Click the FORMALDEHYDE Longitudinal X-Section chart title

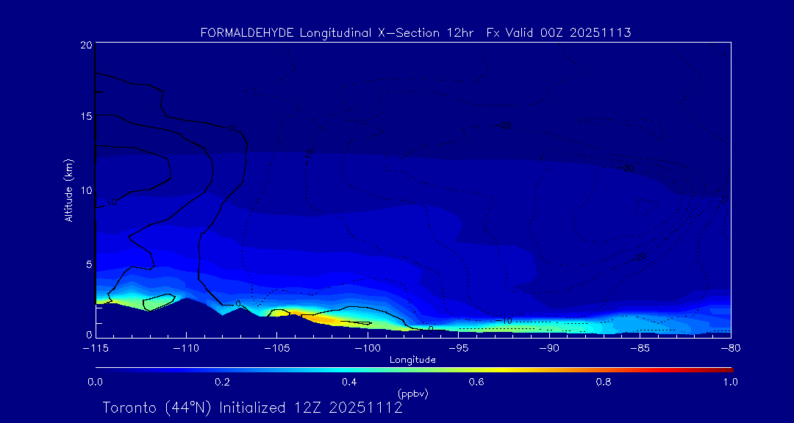[x=415, y=33]
